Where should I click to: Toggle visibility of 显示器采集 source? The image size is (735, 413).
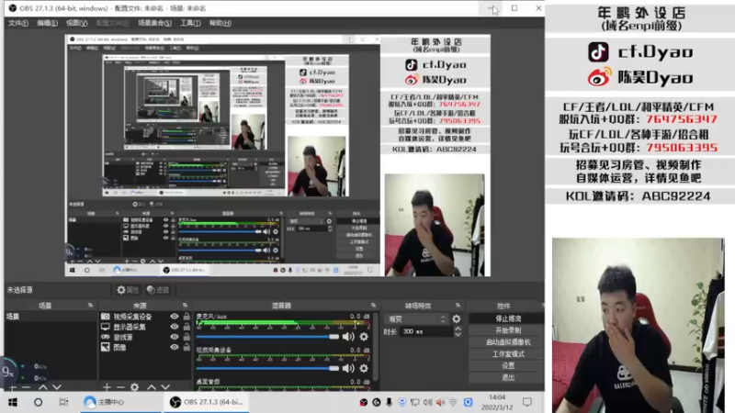pyautogui.click(x=175, y=327)
